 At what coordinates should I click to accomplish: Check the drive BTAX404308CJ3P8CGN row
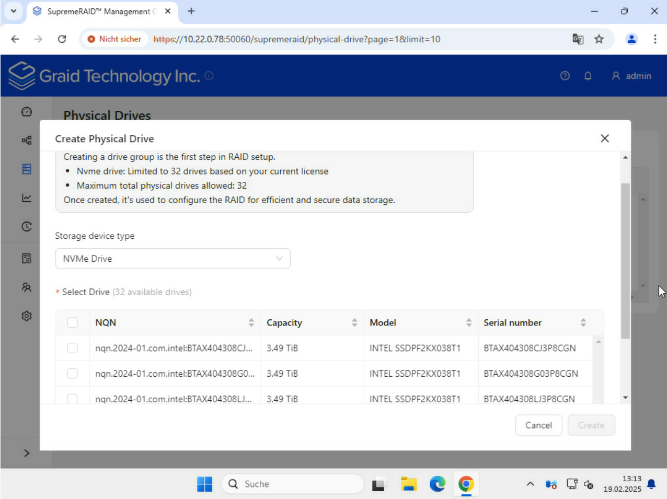(73, 348)
